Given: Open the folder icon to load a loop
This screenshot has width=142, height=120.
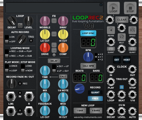Looking at the screenshot, I should pyautogui.click(x=20, y=26).
